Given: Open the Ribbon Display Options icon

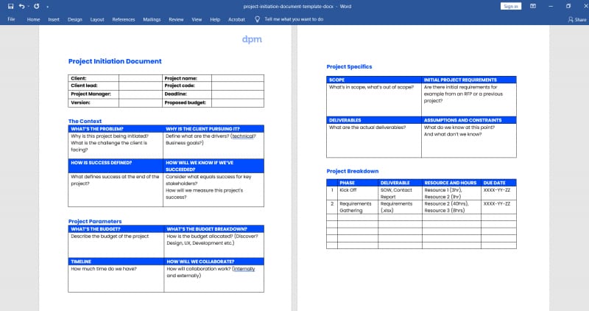Looking at the screenshot, I should click(x=532, y=6).
